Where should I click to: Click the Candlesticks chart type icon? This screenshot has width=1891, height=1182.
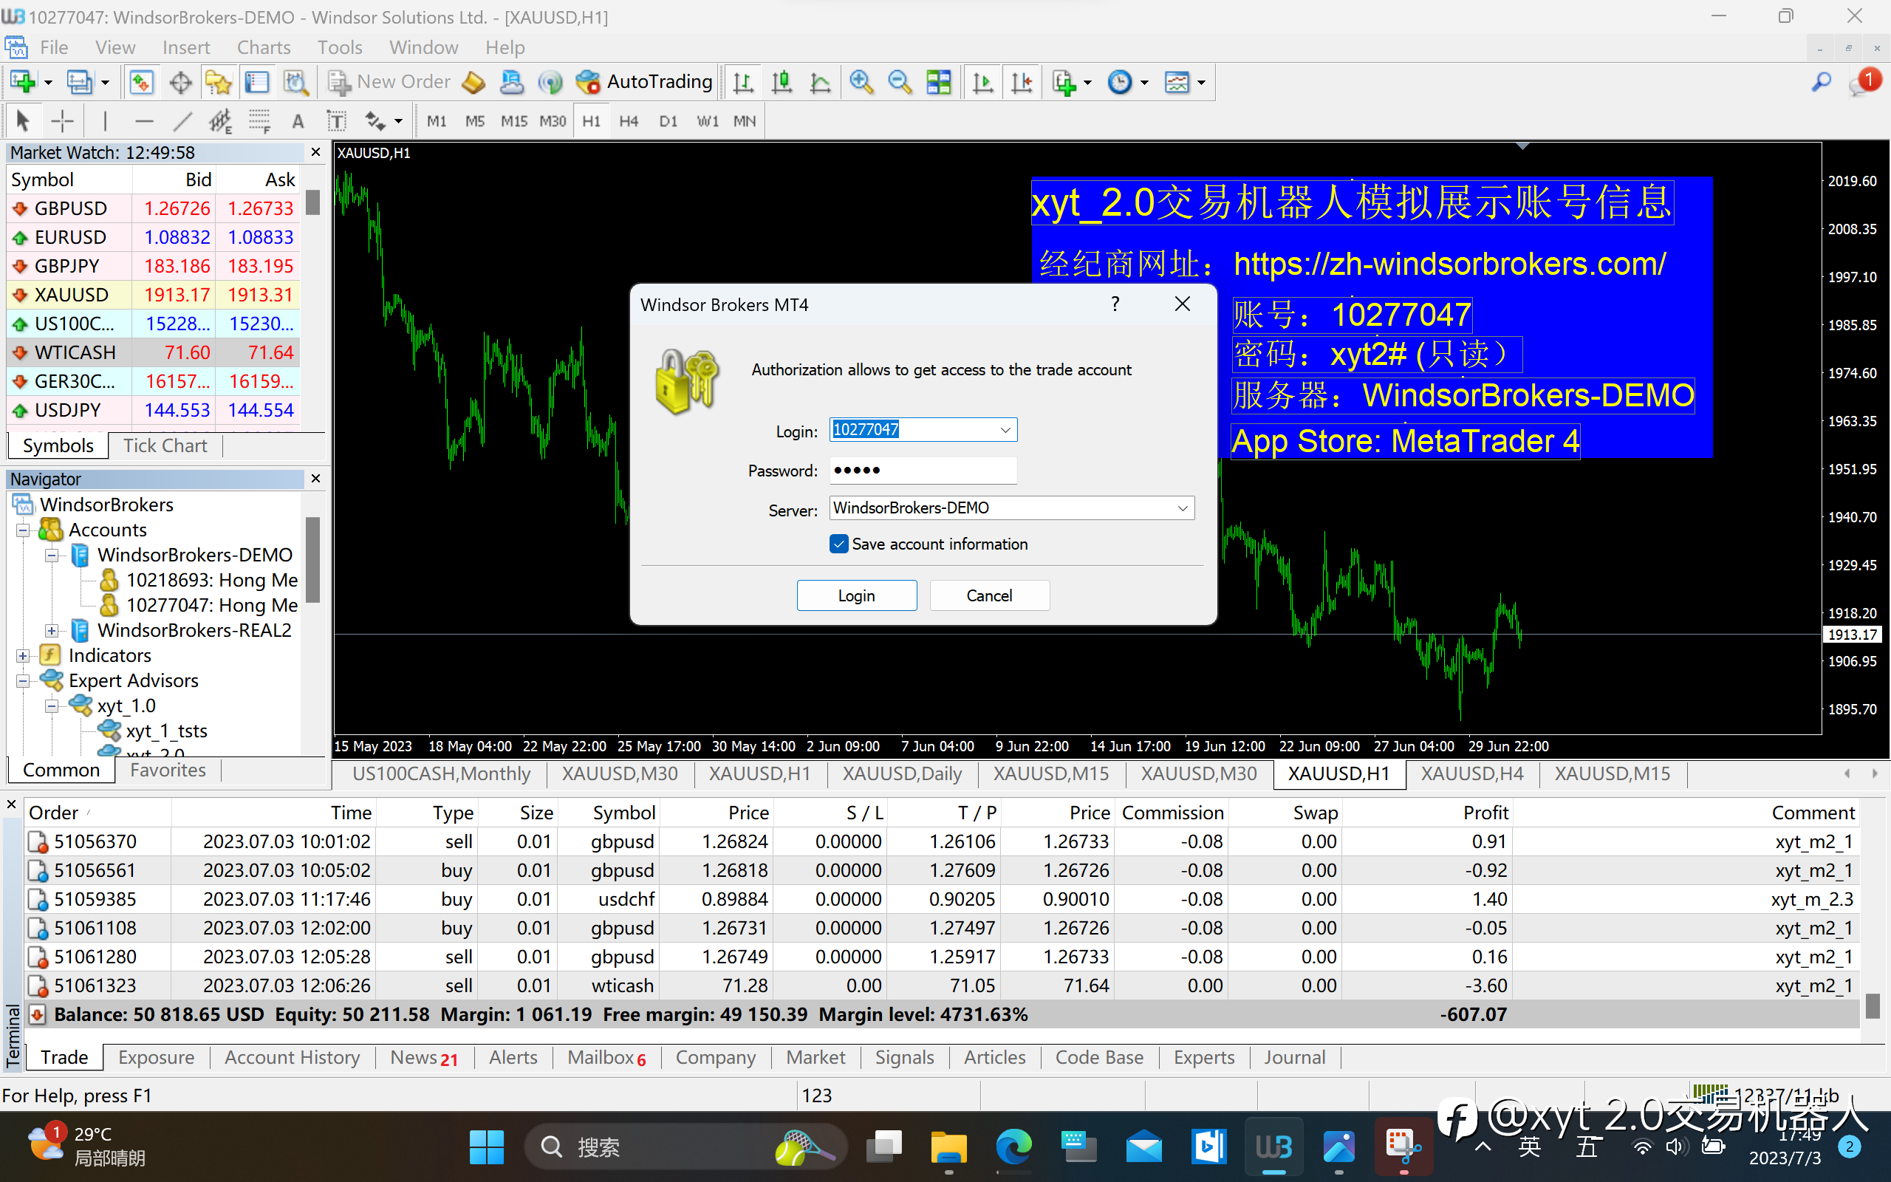782,82
